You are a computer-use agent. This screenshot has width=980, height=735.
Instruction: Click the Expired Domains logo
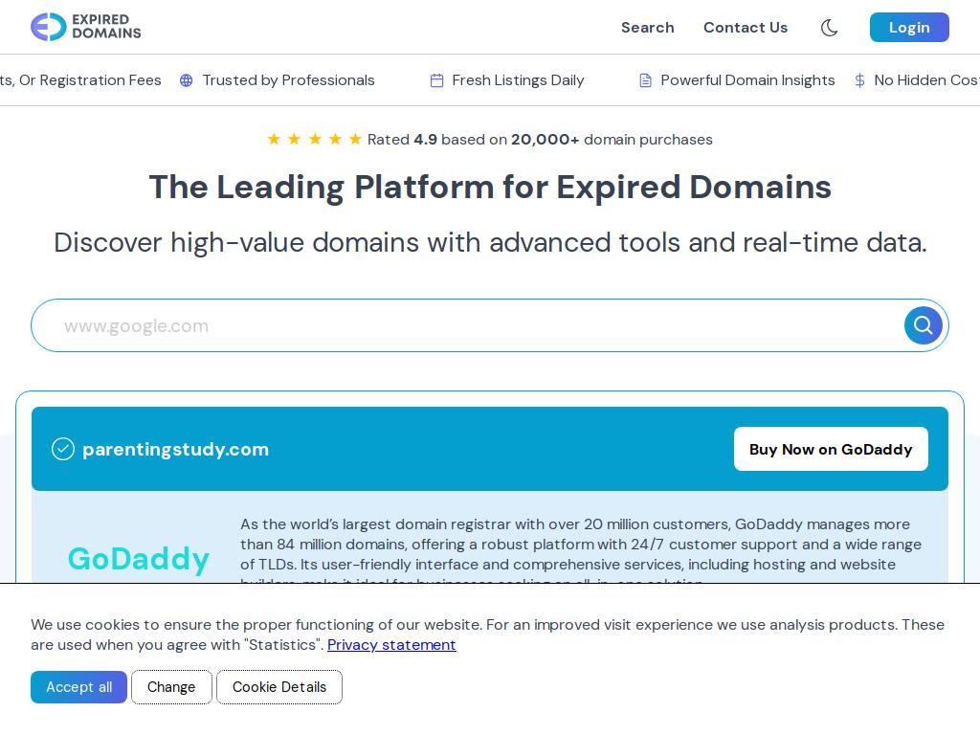85,27
